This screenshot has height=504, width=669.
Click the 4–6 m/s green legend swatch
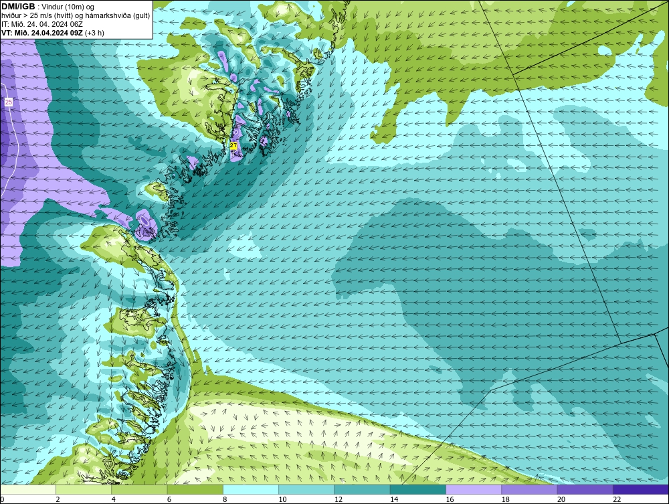[x=140, y=489]
